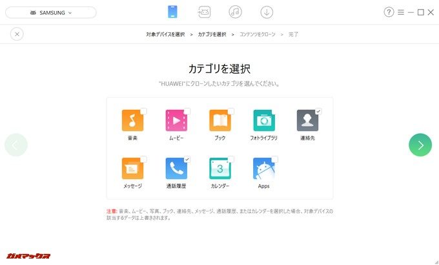
Task: Click the フォトライブラリ photo library icon
Action: (x=264, y=121)
